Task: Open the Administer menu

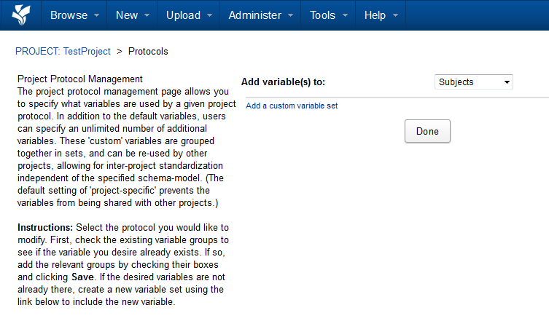Action: coord(254,15)
